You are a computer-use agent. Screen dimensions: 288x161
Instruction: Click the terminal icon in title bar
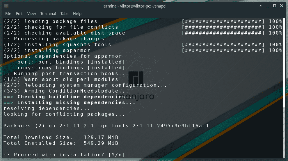point(6,6)
